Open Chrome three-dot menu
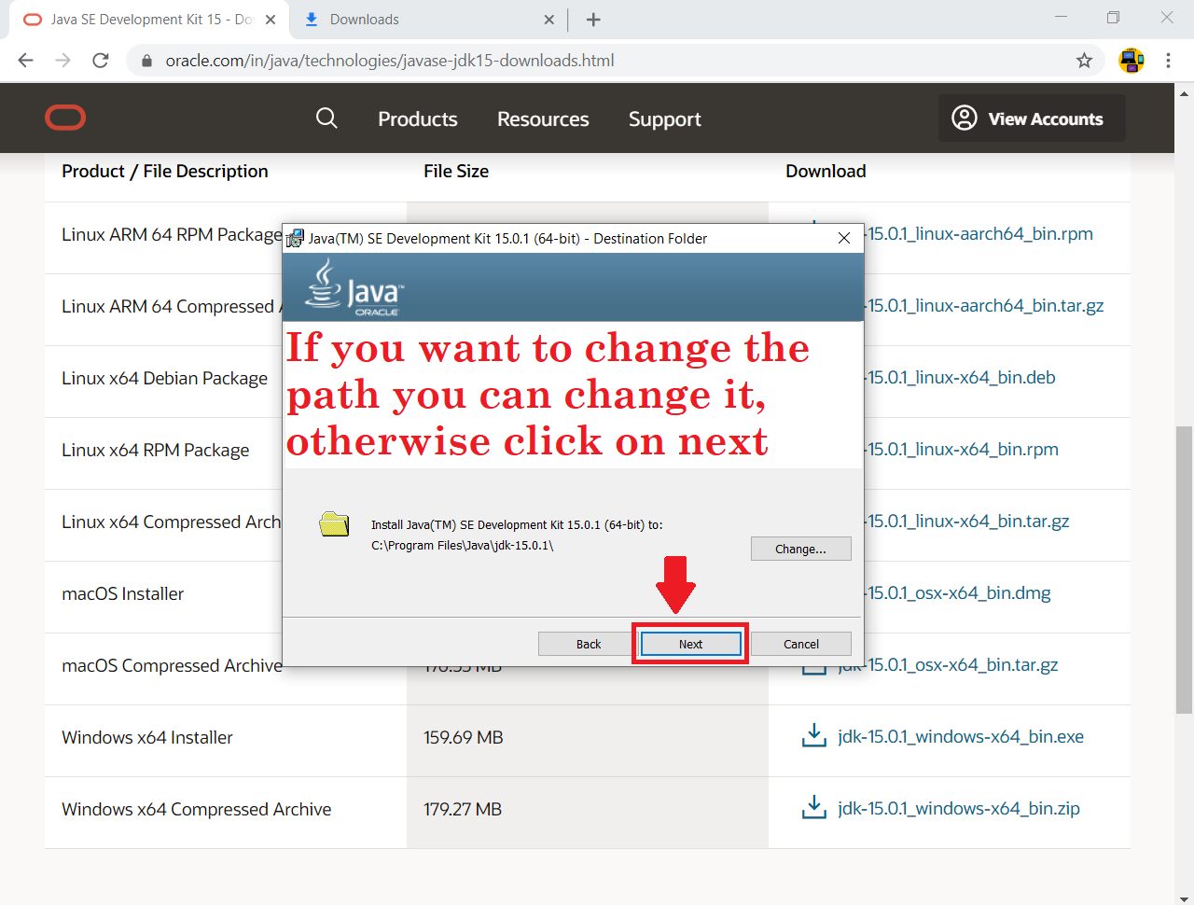The height and width of the screenshot is (905, 1194). click(x=1168, y=61)
